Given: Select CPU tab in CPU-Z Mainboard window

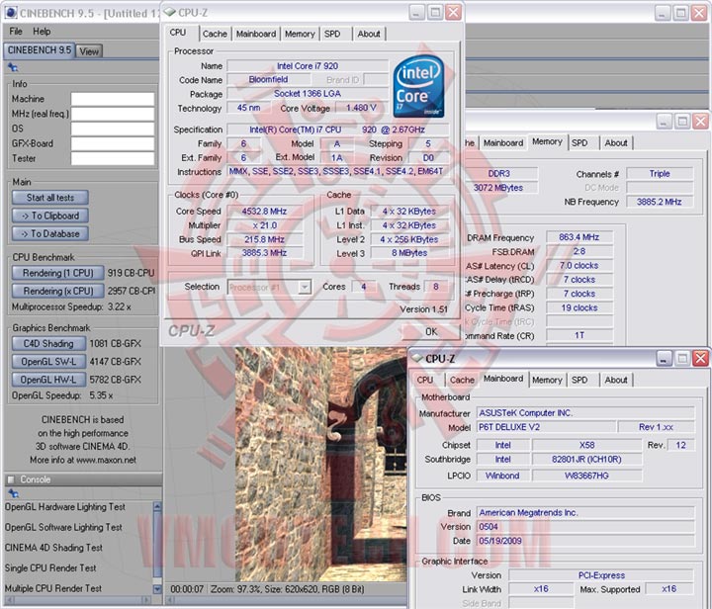Looking at the screenshot, I should tap(425, 380).
